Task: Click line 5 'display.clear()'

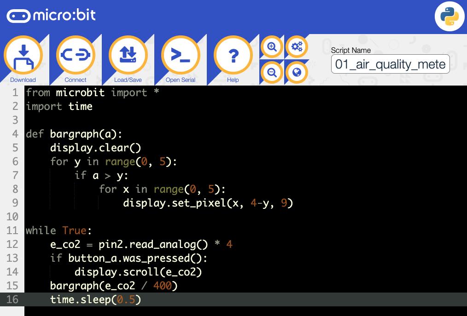Action: (95, 148)
